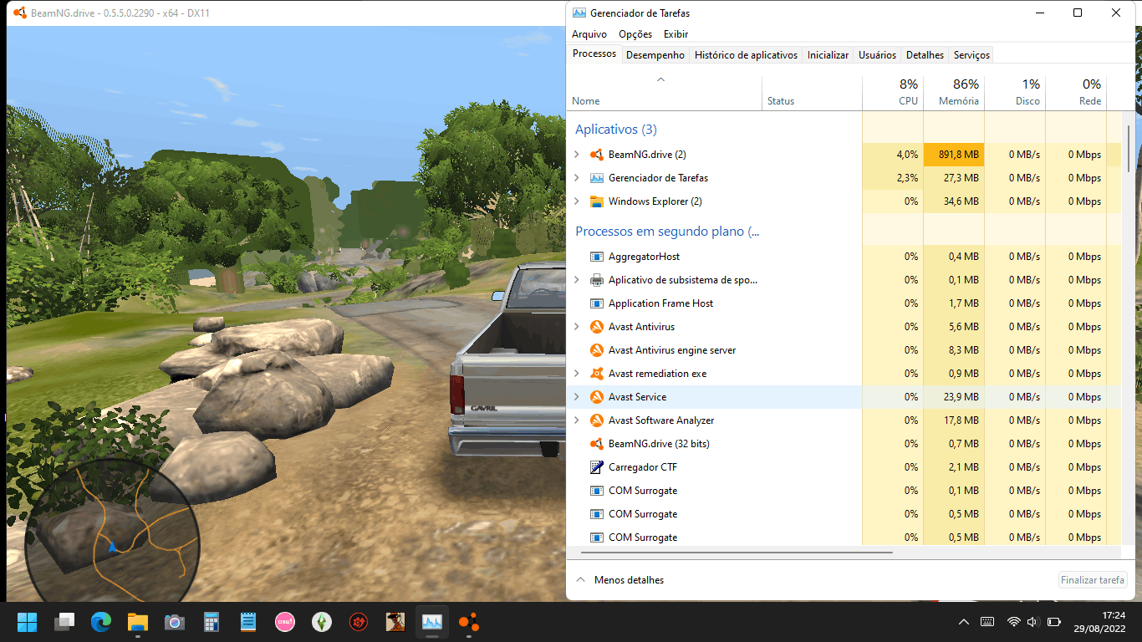
Task: Open File Explorer from the taskbar
Action: (138, 622)
